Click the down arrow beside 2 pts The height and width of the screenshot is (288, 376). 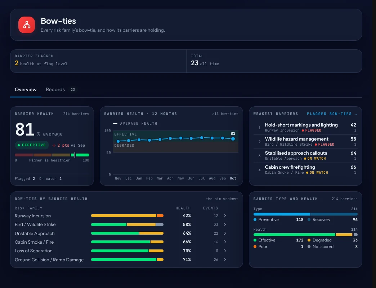coord(54,145)
